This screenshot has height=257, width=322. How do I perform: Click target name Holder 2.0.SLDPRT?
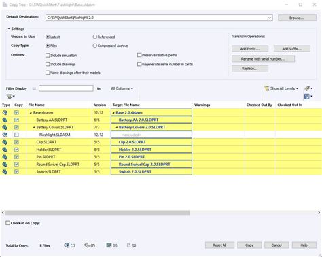click(135, 150)
